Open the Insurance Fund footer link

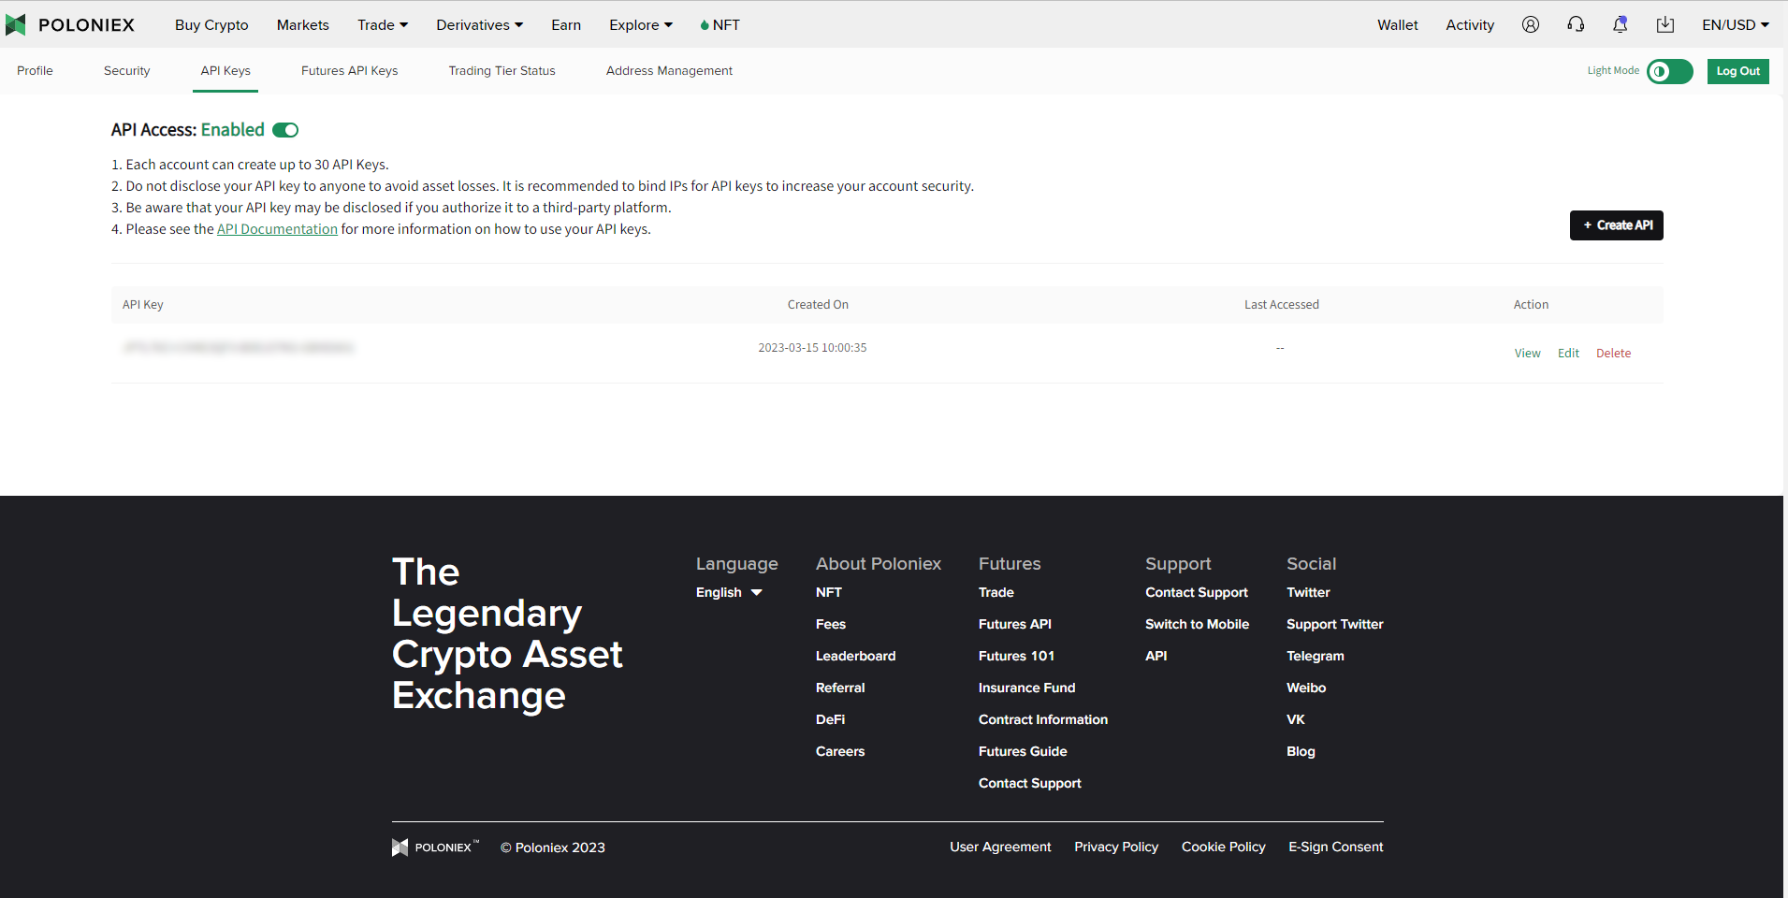(1027, 688)
